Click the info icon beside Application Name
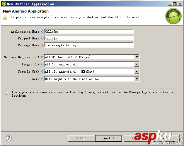The height and width of the screenshot is (146, 184). tap(42, 32)
